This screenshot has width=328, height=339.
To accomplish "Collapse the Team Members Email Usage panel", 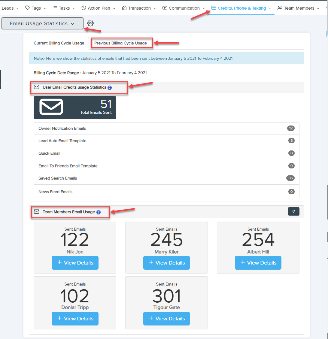I will [293, 211].
